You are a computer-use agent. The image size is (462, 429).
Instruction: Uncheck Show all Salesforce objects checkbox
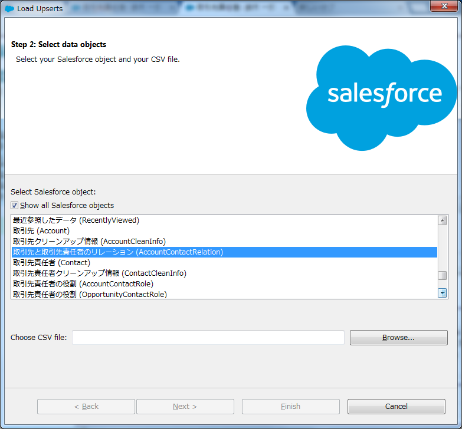[14, 206]
